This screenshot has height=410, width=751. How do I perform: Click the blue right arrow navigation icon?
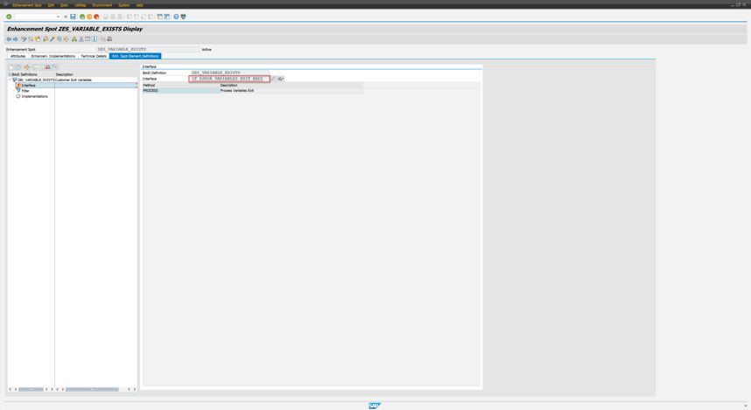(16, 39)
